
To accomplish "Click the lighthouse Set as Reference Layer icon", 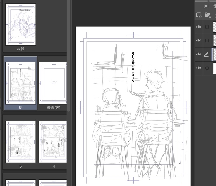I will click(214, 6).
